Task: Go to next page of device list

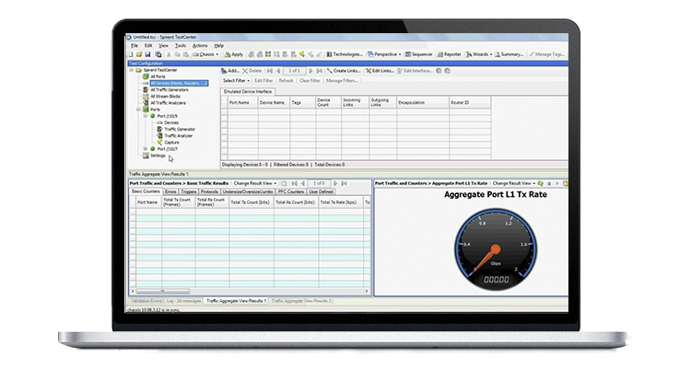Action: coord(310,71)
